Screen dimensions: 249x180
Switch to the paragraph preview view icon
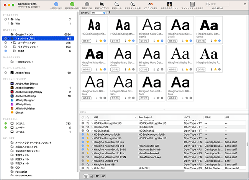[x=97, y=176]
